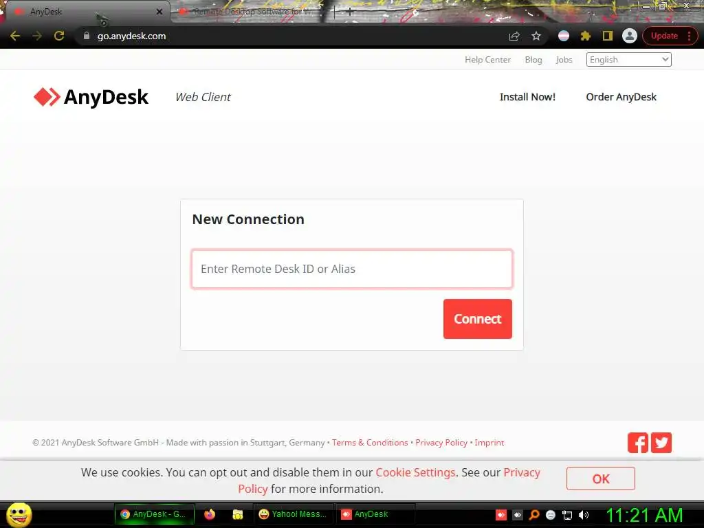
Task: Open the footer Privacy Policy link
Action: (441, 443)
